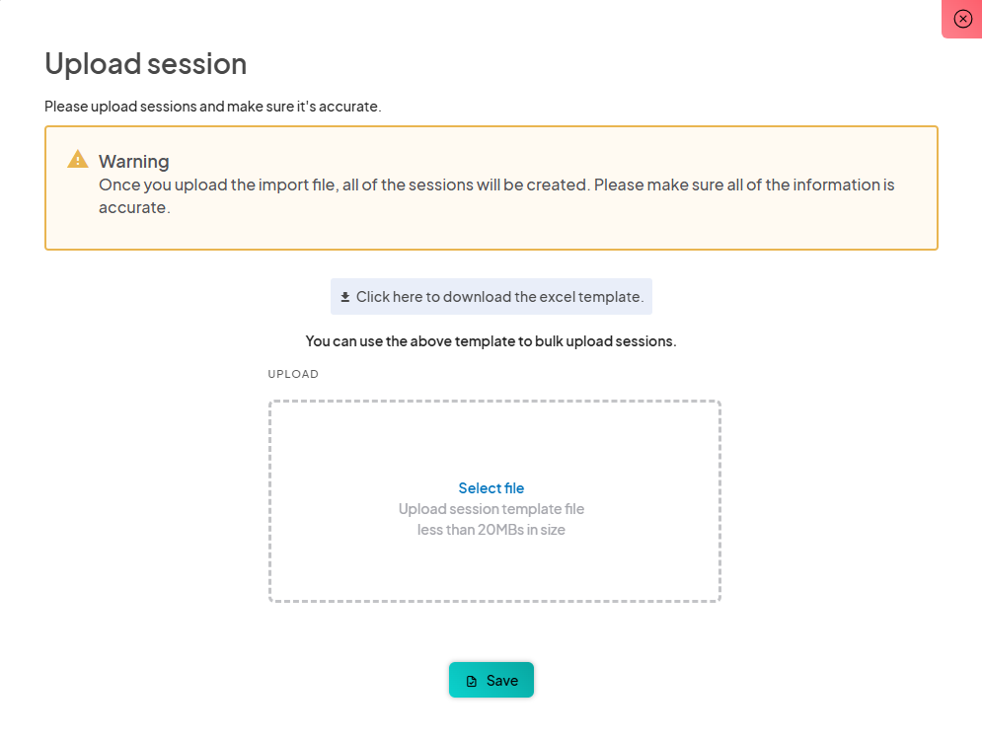The image size is (982, 739).
Task: Click the "Please upload sessions" subtitle
Action: 213,107
